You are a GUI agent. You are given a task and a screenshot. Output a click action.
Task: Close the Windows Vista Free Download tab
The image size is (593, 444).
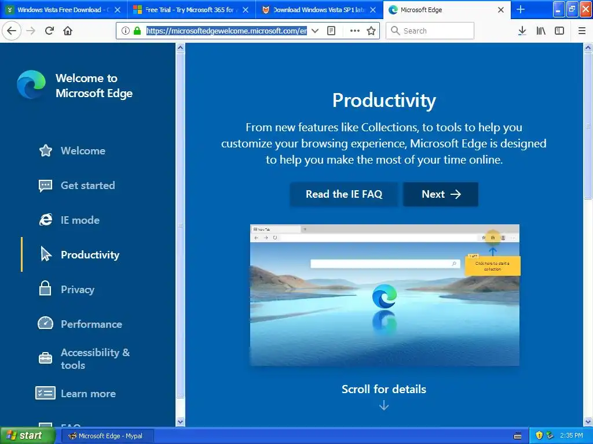118,10
